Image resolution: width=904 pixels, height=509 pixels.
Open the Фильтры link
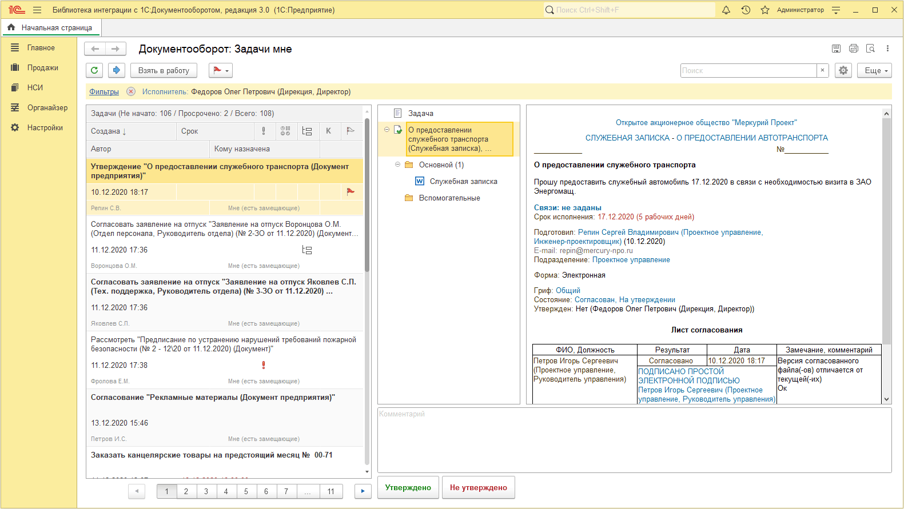[x=104, y=91]
